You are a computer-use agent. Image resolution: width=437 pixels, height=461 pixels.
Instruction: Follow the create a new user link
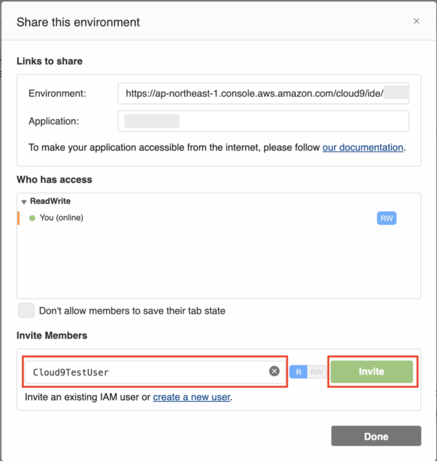(192, 397)
